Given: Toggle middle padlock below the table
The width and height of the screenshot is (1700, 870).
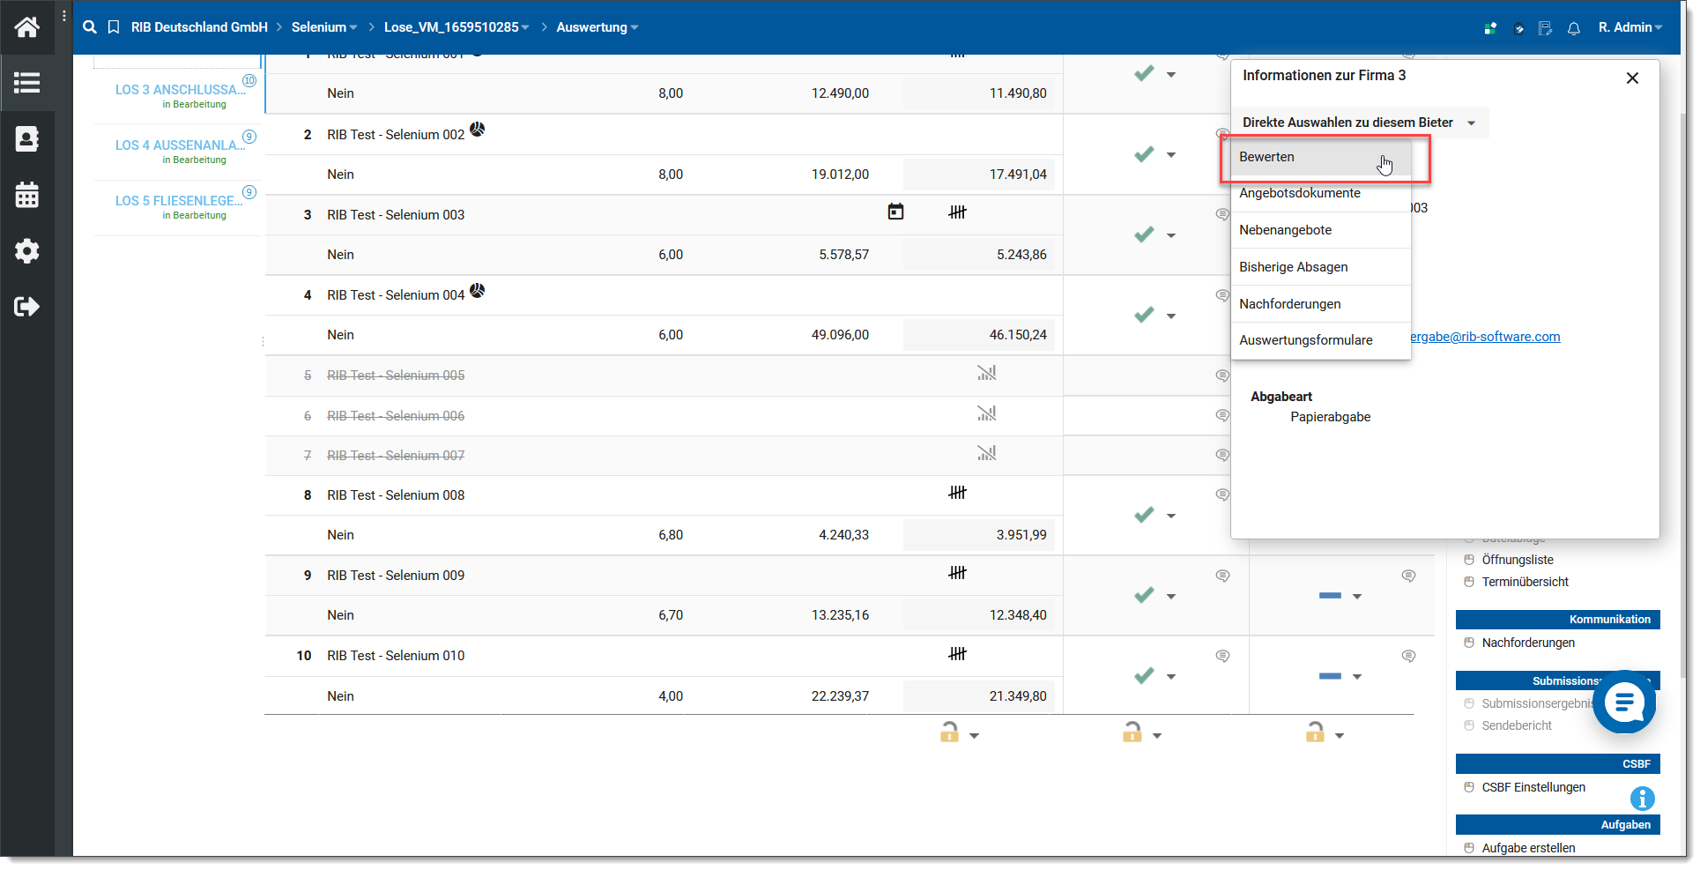Looking at the screenshot, I should [1132, 732].
